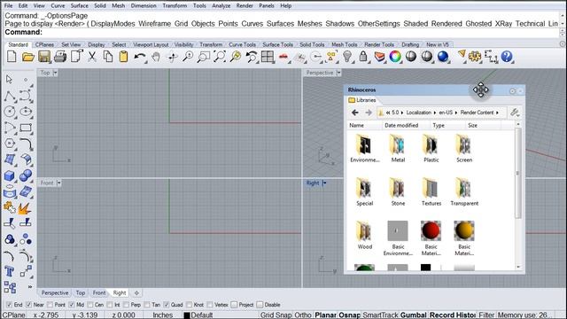Select the arrow pointer tool
This screenshot has height=319, width=567.
click(10, 79)
